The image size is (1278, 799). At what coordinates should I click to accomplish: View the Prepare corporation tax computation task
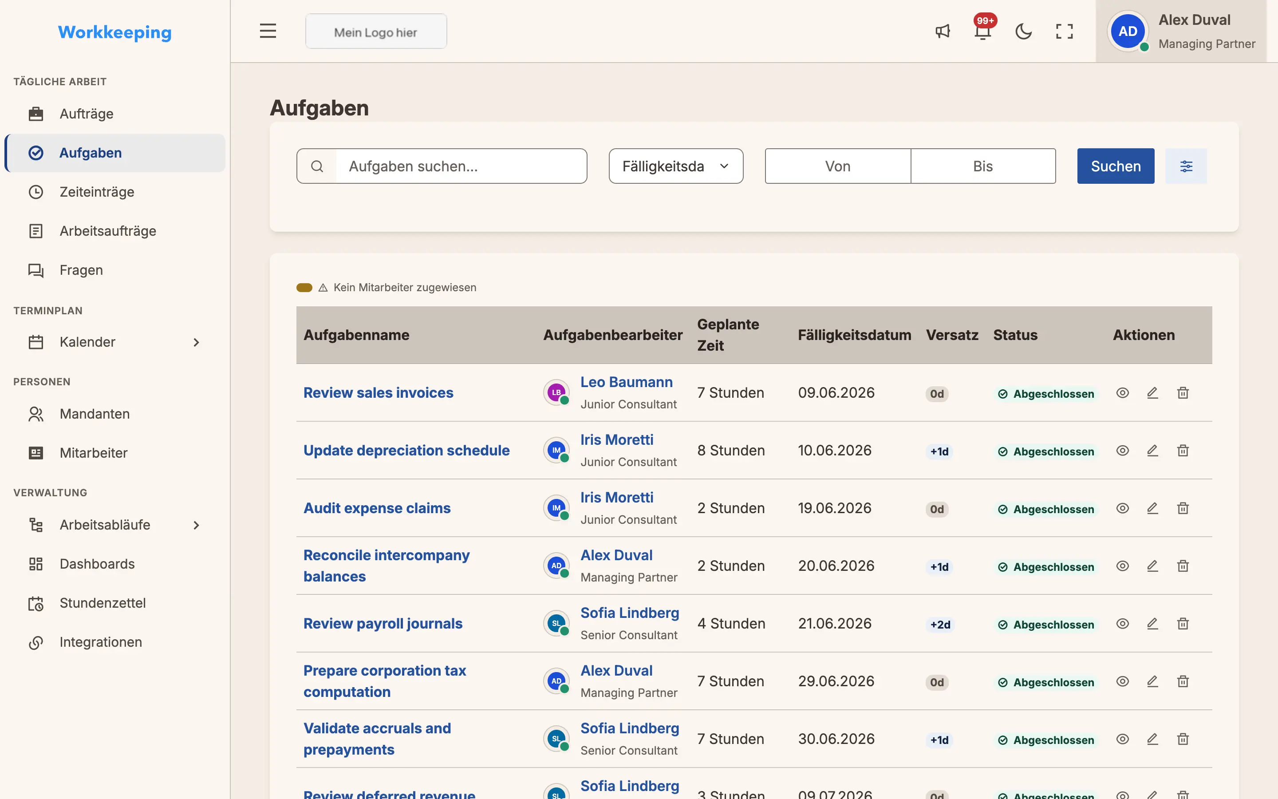tap(1123, 681)
